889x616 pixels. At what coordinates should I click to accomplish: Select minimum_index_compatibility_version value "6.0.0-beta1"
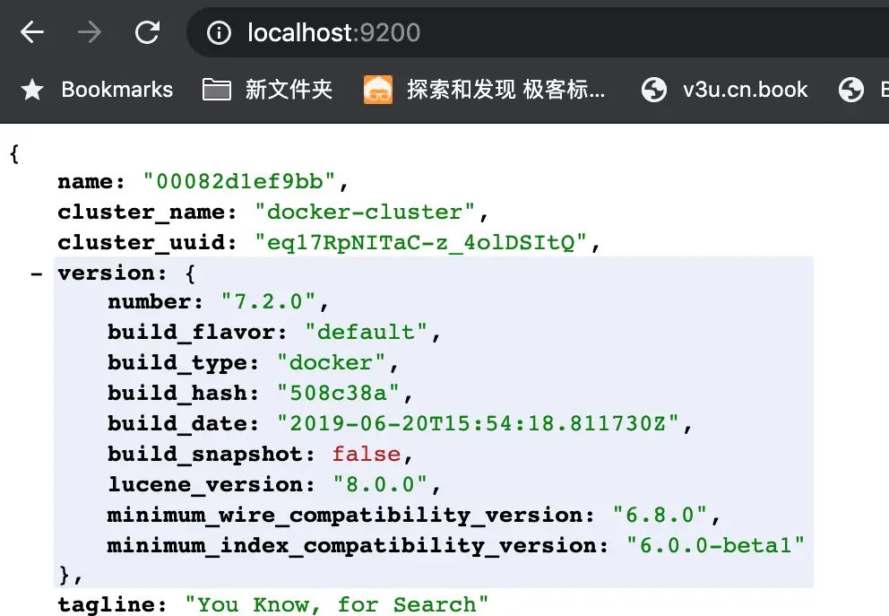click(x=715, y=546)
